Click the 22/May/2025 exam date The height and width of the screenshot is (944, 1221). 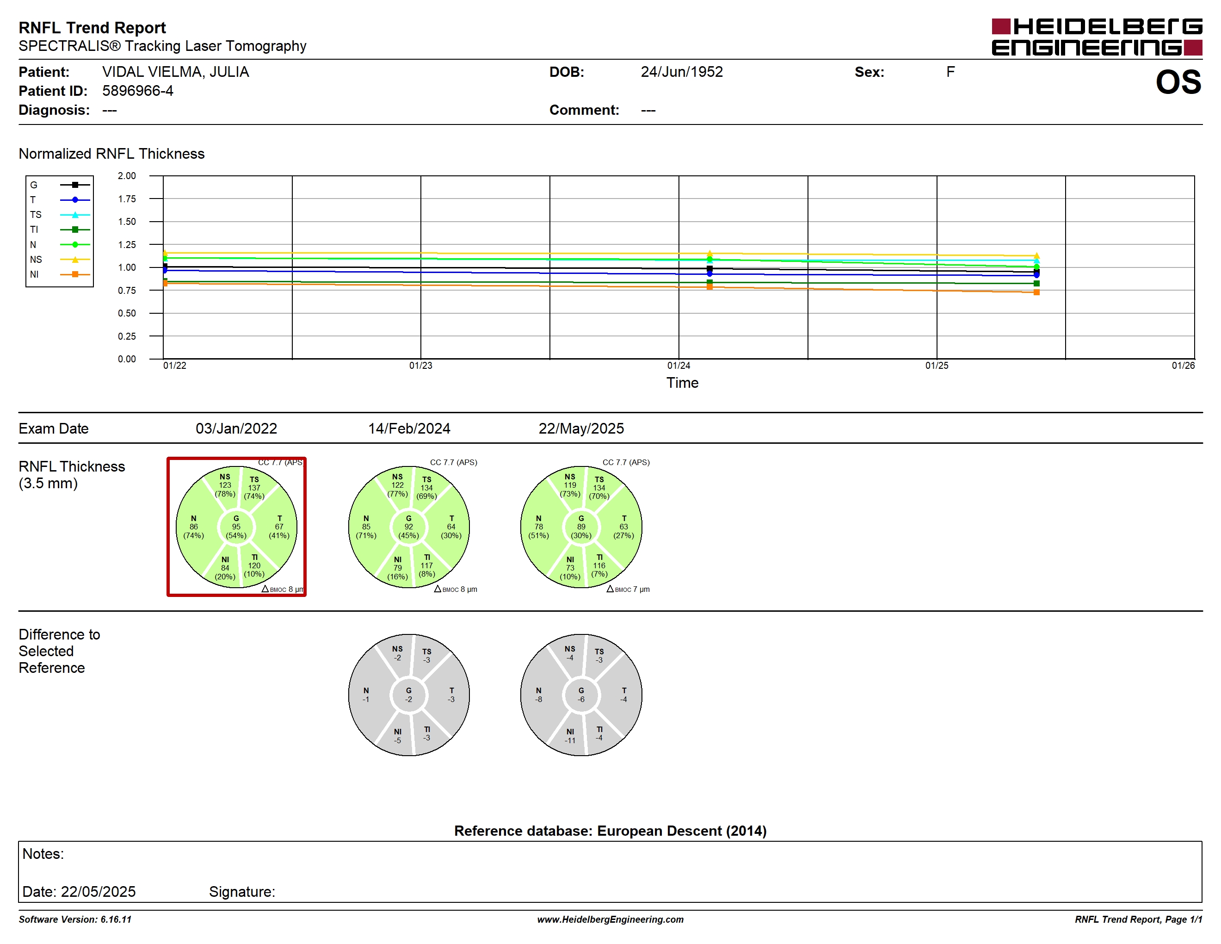(581, 429)
